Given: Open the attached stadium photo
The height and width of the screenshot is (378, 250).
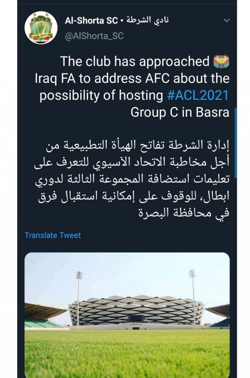Looking at the screenshot, I should tap(127, 313).
